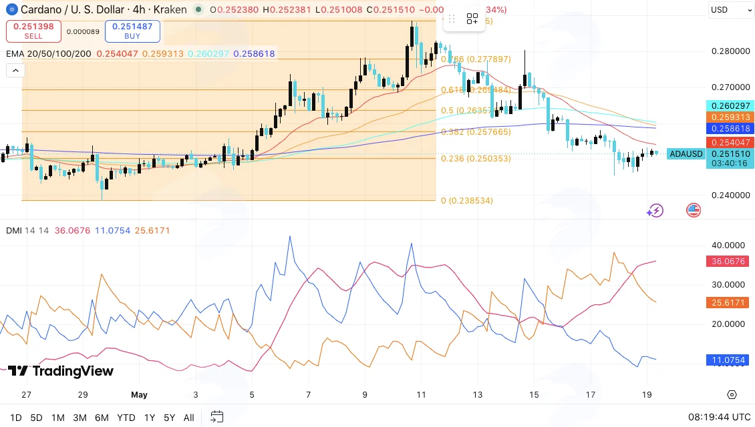This screenshot has height=427, width=755.
Task: Select the YTD time range
Action: [x=126, y=418]
